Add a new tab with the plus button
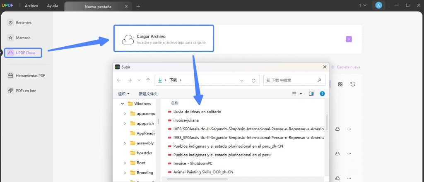 (138, 6)
